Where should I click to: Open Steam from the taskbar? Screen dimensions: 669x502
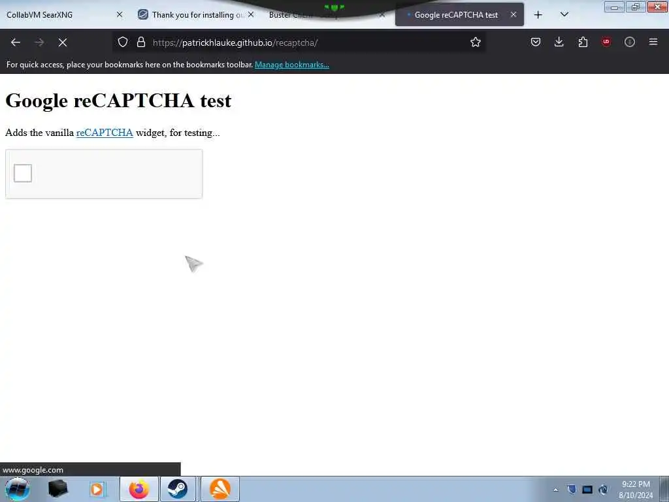(178, 489)
